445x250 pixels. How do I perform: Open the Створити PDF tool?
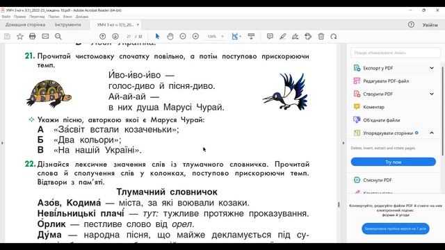378,94
